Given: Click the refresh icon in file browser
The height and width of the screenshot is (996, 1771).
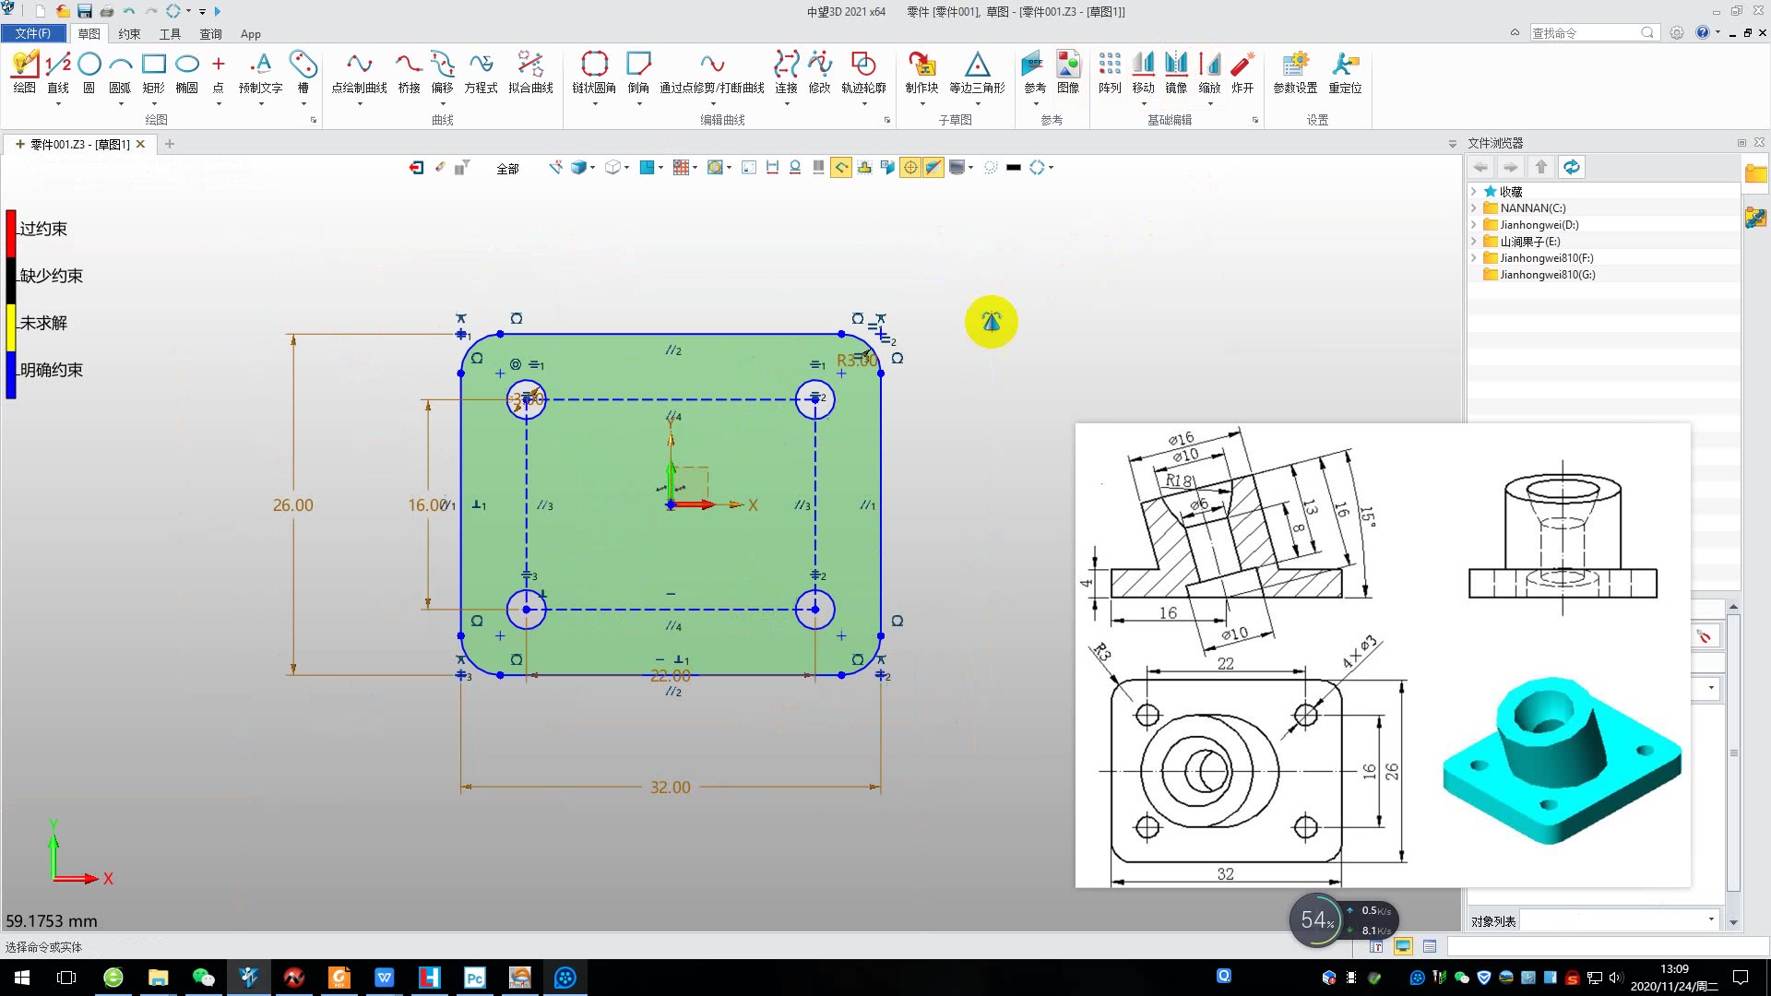Looking at the screenshot, I should (x=1572, y=167).
